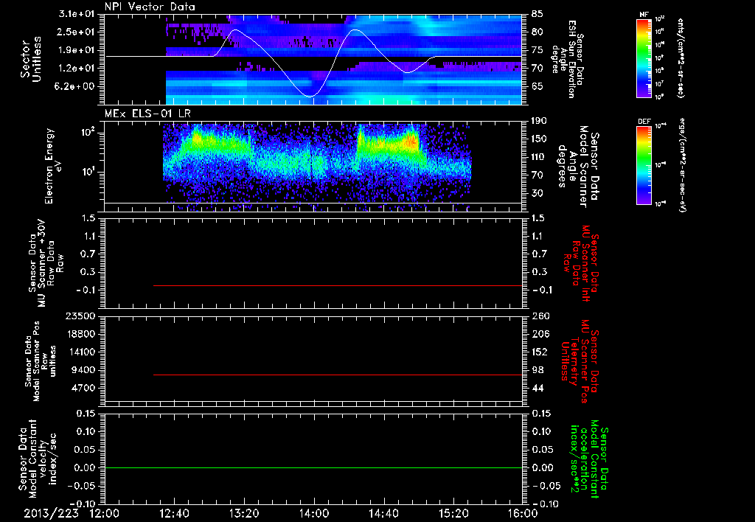This screenshot has width=755, height=522.
Task: Click the "Electron Energy eV" axis title
Action: 55,166
